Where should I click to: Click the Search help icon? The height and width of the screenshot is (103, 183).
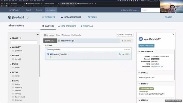[x=20, y=38]
